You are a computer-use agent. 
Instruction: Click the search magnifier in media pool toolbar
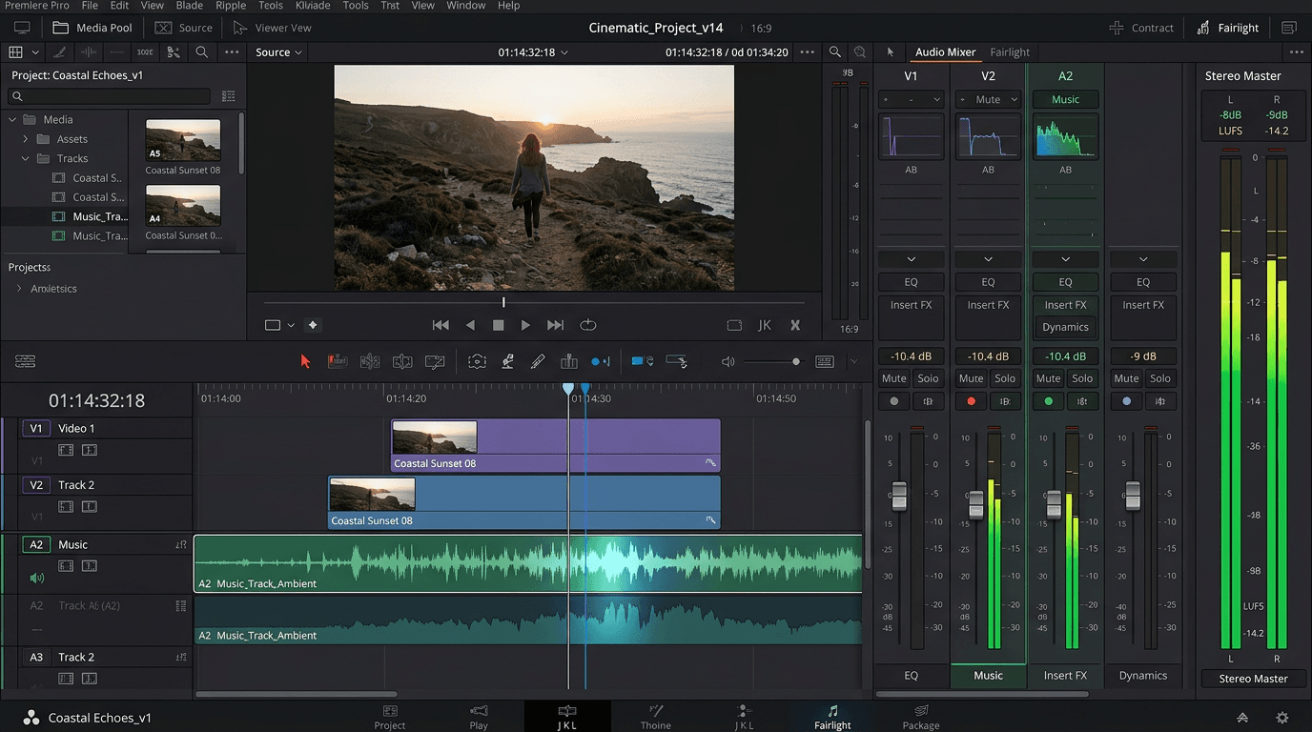click(x=202, y=52)
